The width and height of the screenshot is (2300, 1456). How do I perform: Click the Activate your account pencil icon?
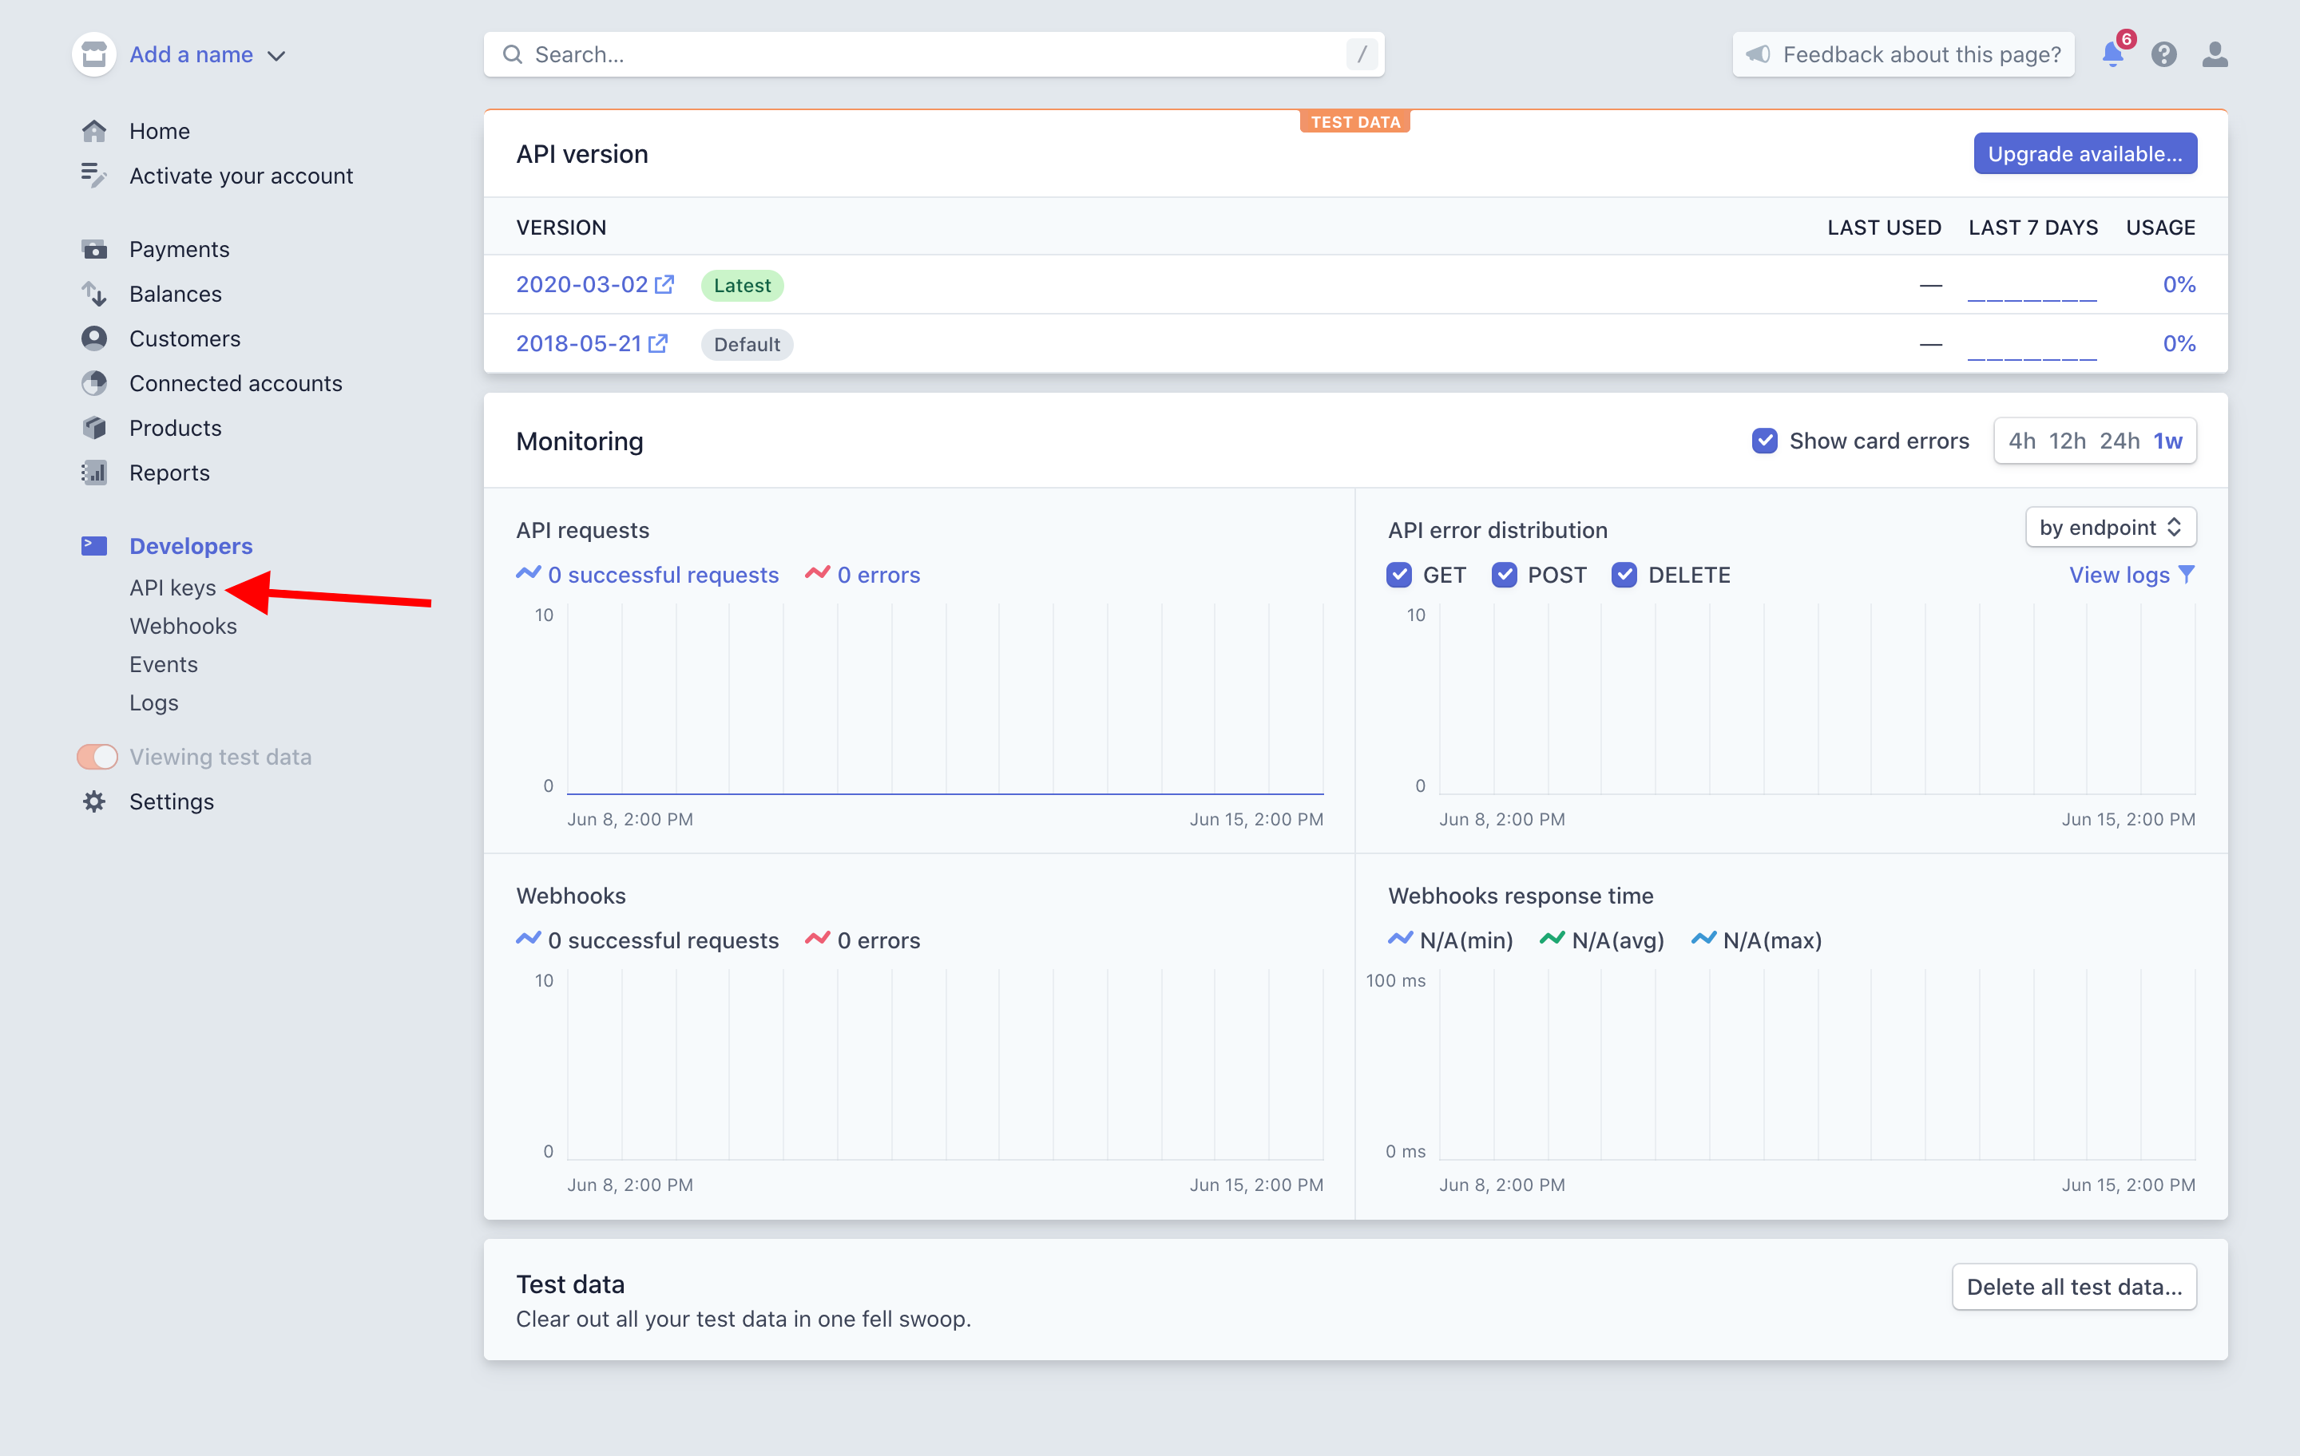point(93,176)
